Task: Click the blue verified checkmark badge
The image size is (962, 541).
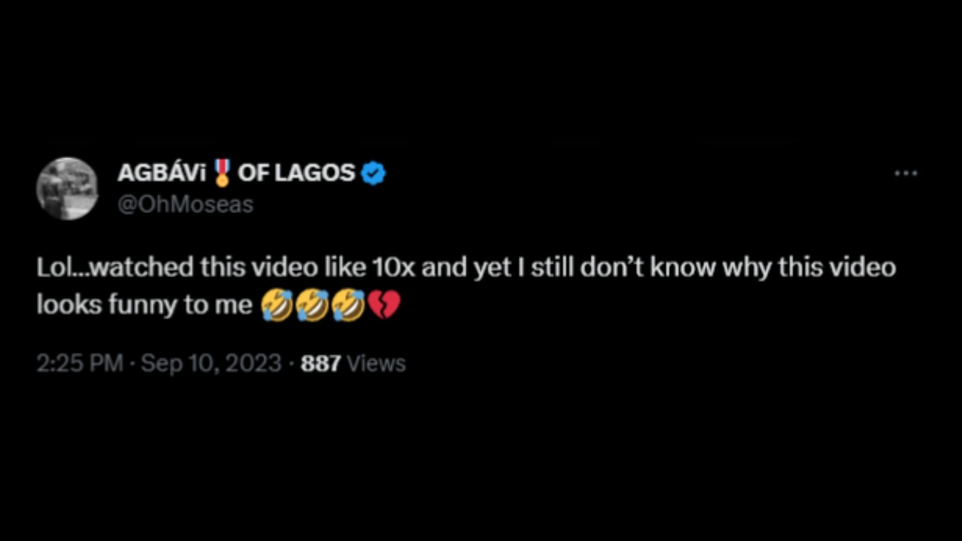Action: coord(373,173)
